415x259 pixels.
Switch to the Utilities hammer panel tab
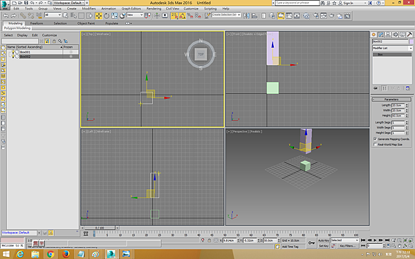409,35
